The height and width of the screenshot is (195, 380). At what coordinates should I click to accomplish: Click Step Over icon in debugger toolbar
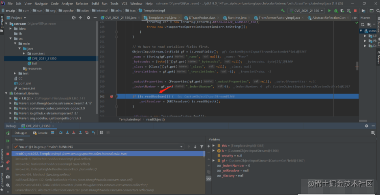pyautogui.click(x=61, y=133)
